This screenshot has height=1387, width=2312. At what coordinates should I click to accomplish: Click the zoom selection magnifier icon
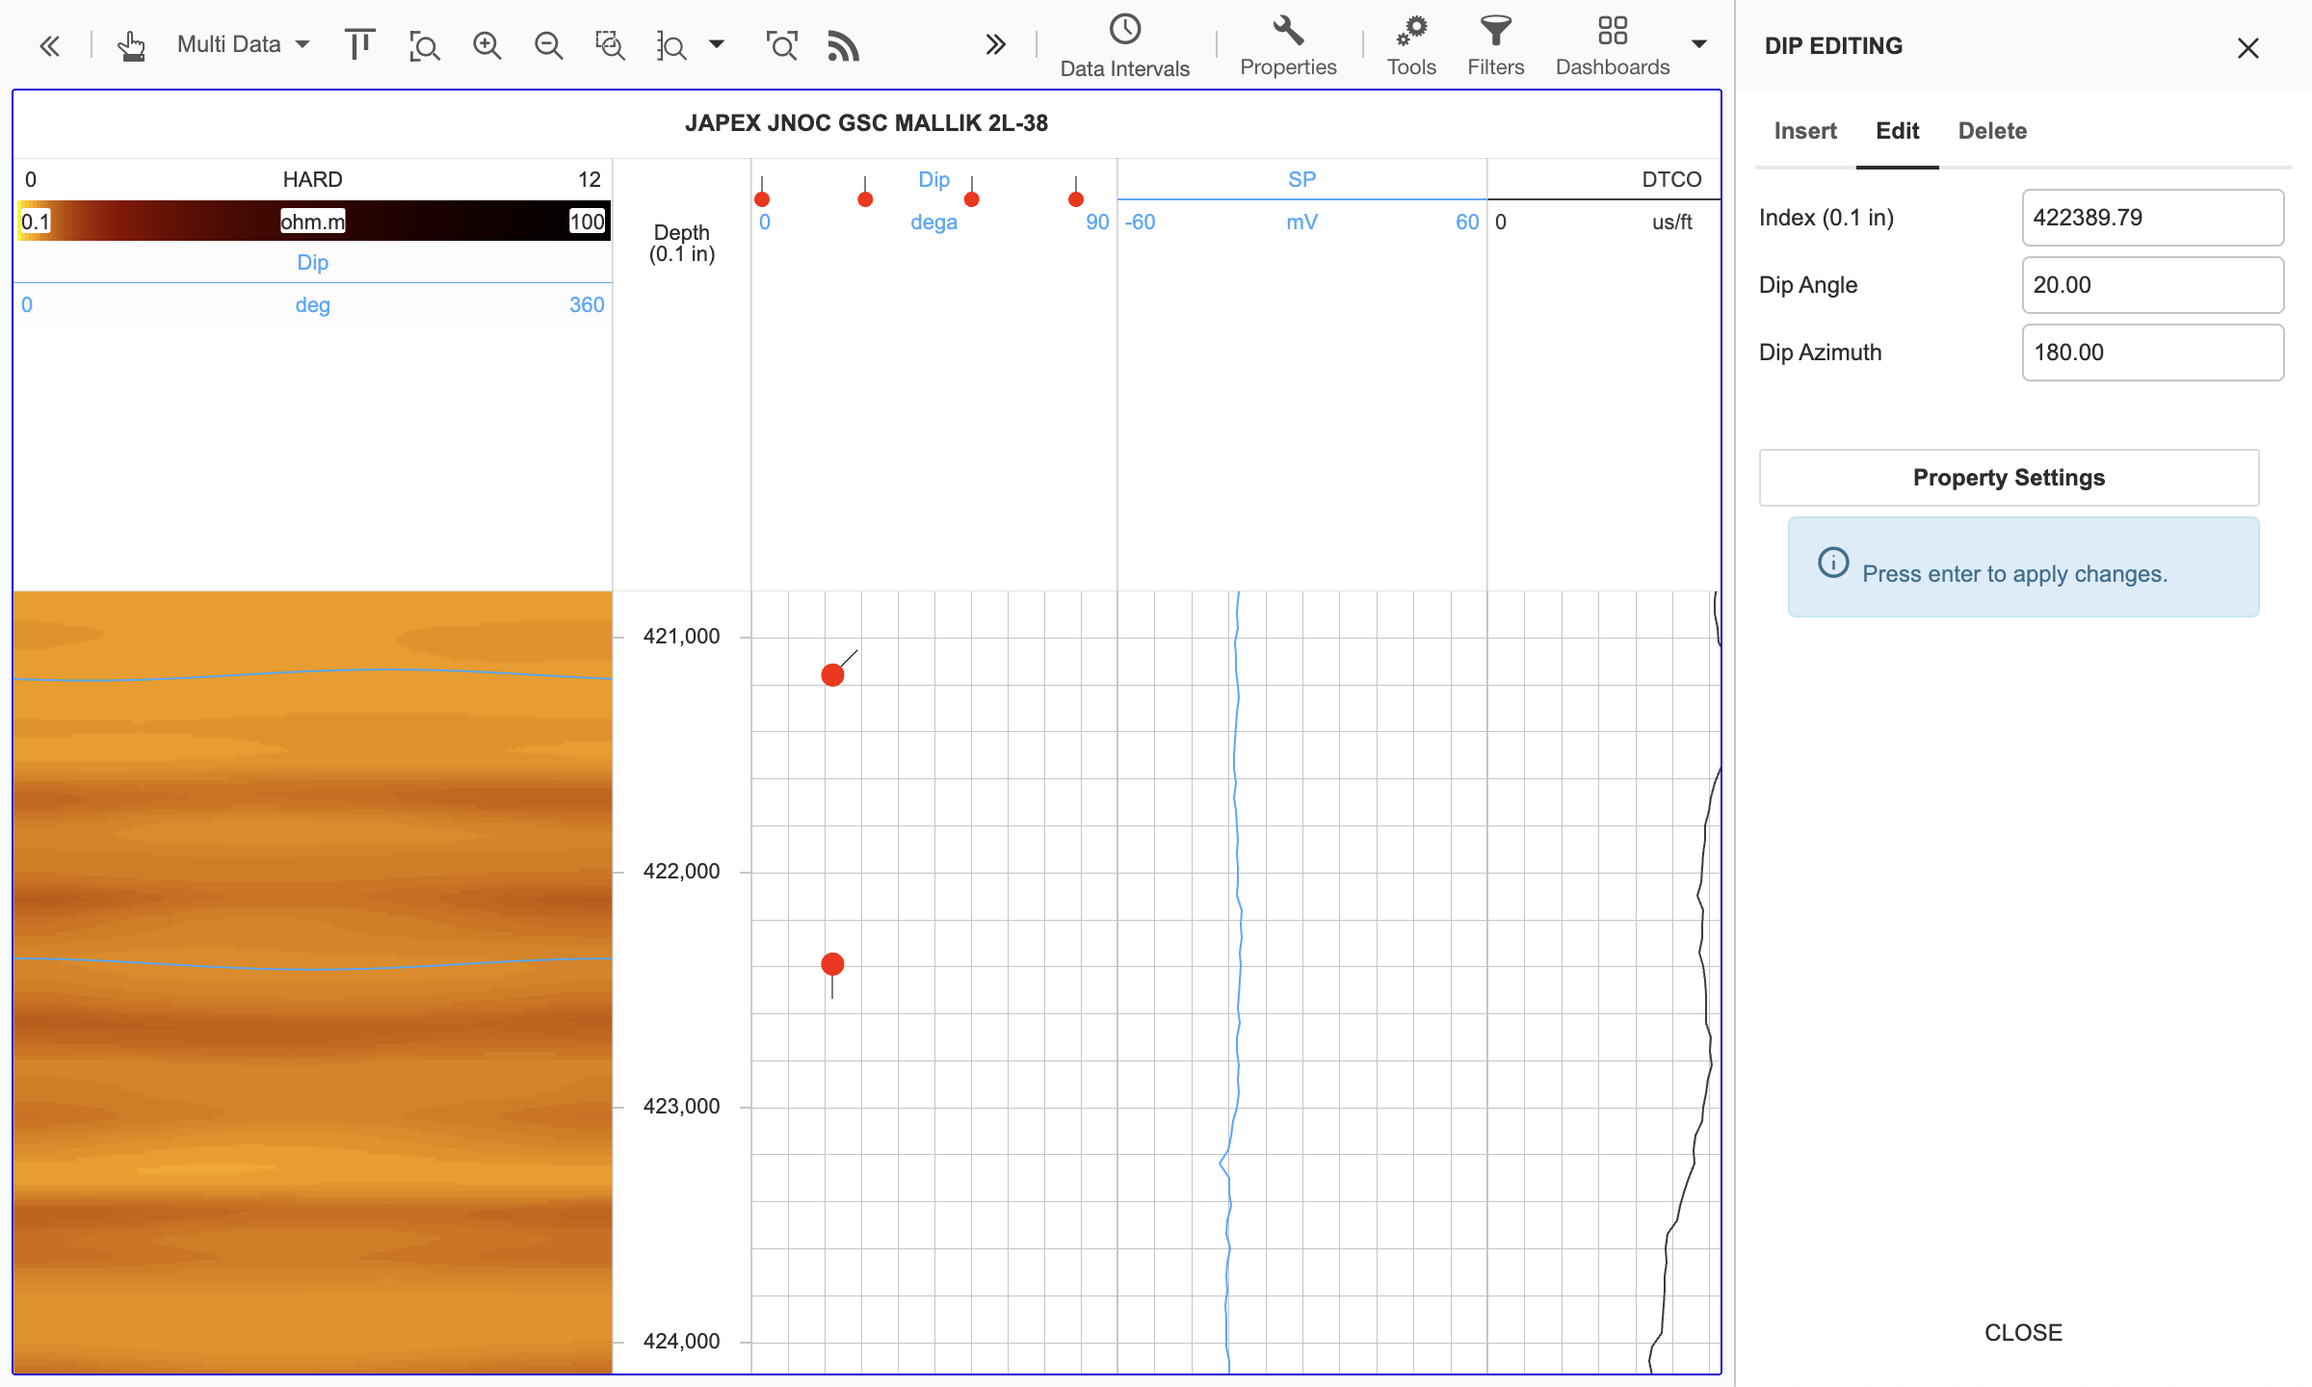(611, 45)
